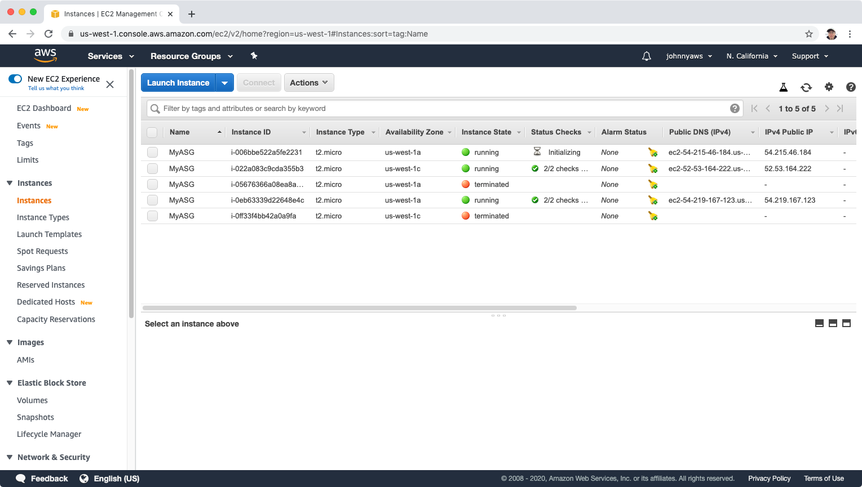Toggle select-all instances checkbox
This screenshot has height=487, width=862.
pyautogui.click(x=152, y=132)
